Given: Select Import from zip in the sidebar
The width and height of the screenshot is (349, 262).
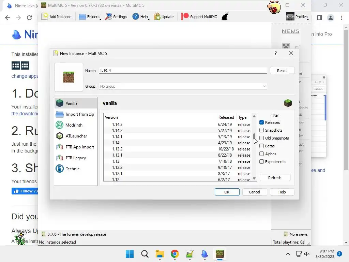Looking at the screenshot, I should pos(76,114).
